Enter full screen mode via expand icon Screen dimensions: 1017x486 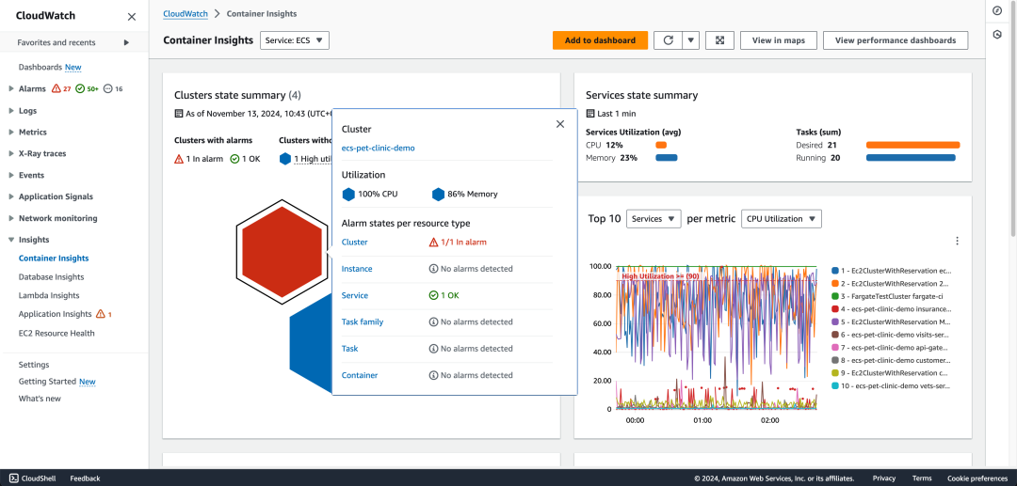(719, 40)
